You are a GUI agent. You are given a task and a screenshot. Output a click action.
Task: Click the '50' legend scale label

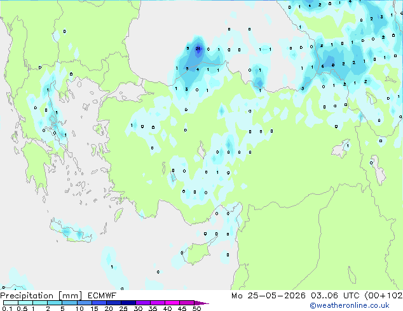(196, 308)
